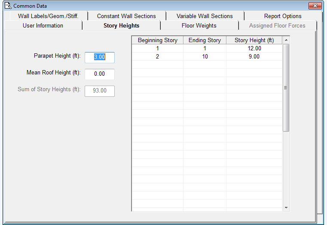Click the Ending Story column header
Screen dimensions: 327x225
click(205, 40)
